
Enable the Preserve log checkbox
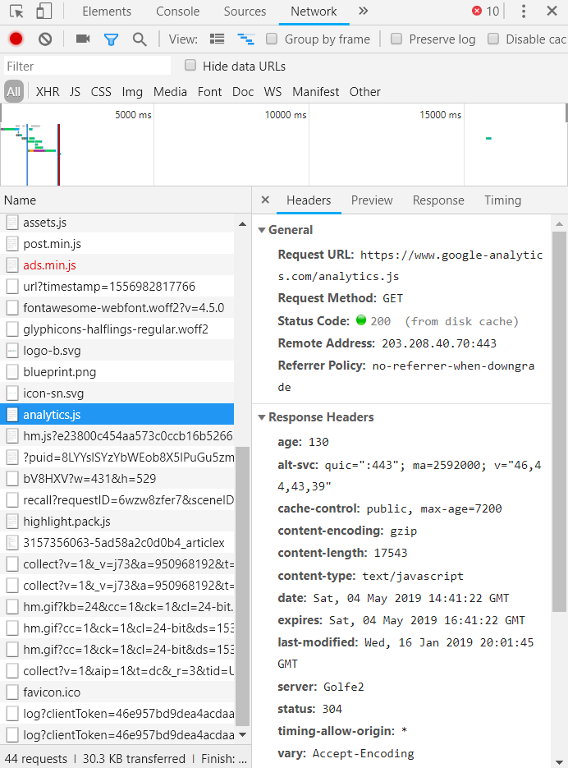pyautogui.click(x=396, y=39)
